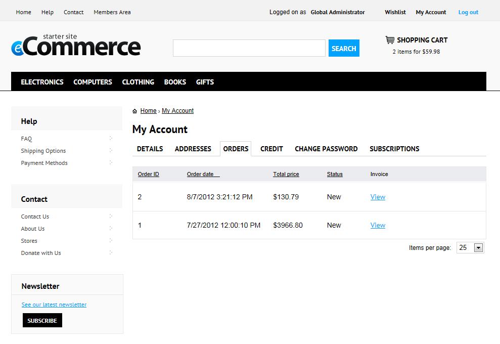Open the Gifts category
500x344 pixels.
click(x=205, y=82)
